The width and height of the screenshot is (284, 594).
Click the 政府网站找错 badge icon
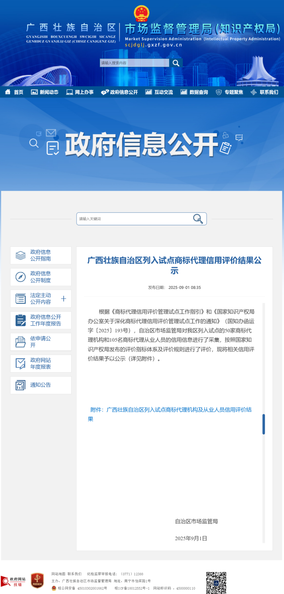pos(13,581)
